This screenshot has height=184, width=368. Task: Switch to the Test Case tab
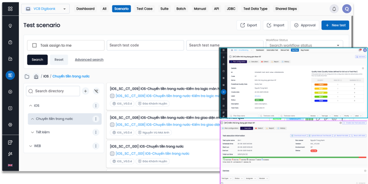tap(144, 9)
